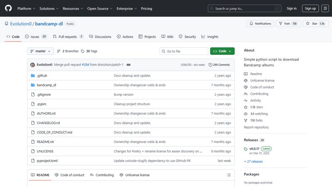This screenshot has width=332, height=187.
Task: Open the Platform menu in header
Action: pyautogui.click(x=26, y=8)
